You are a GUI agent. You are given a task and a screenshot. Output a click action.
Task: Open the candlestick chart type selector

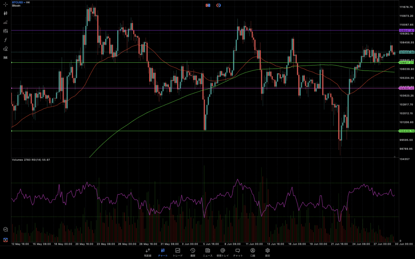[x=5, y=13]
